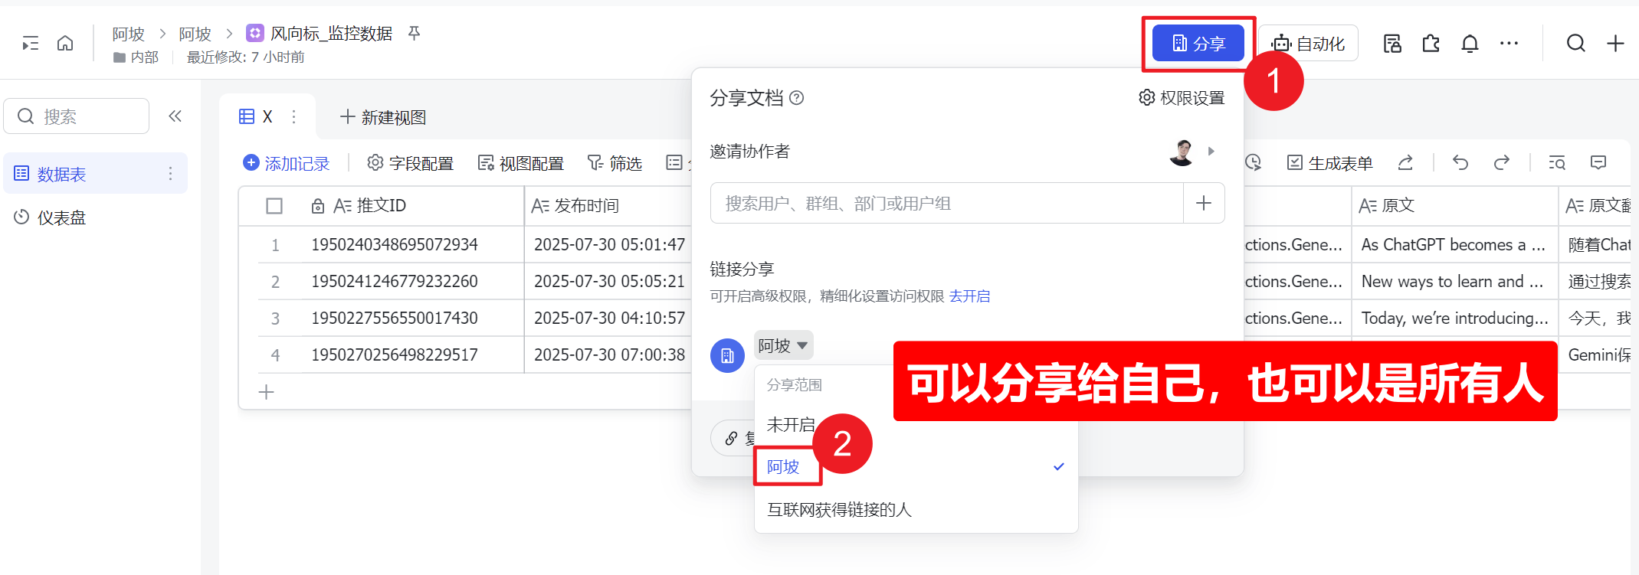This screenshot has height=575, width=1639.
Task: Select the 推文ID column header
Action: coord(381,206)
